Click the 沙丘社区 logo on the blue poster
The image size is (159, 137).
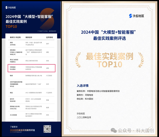coord(11,7)
